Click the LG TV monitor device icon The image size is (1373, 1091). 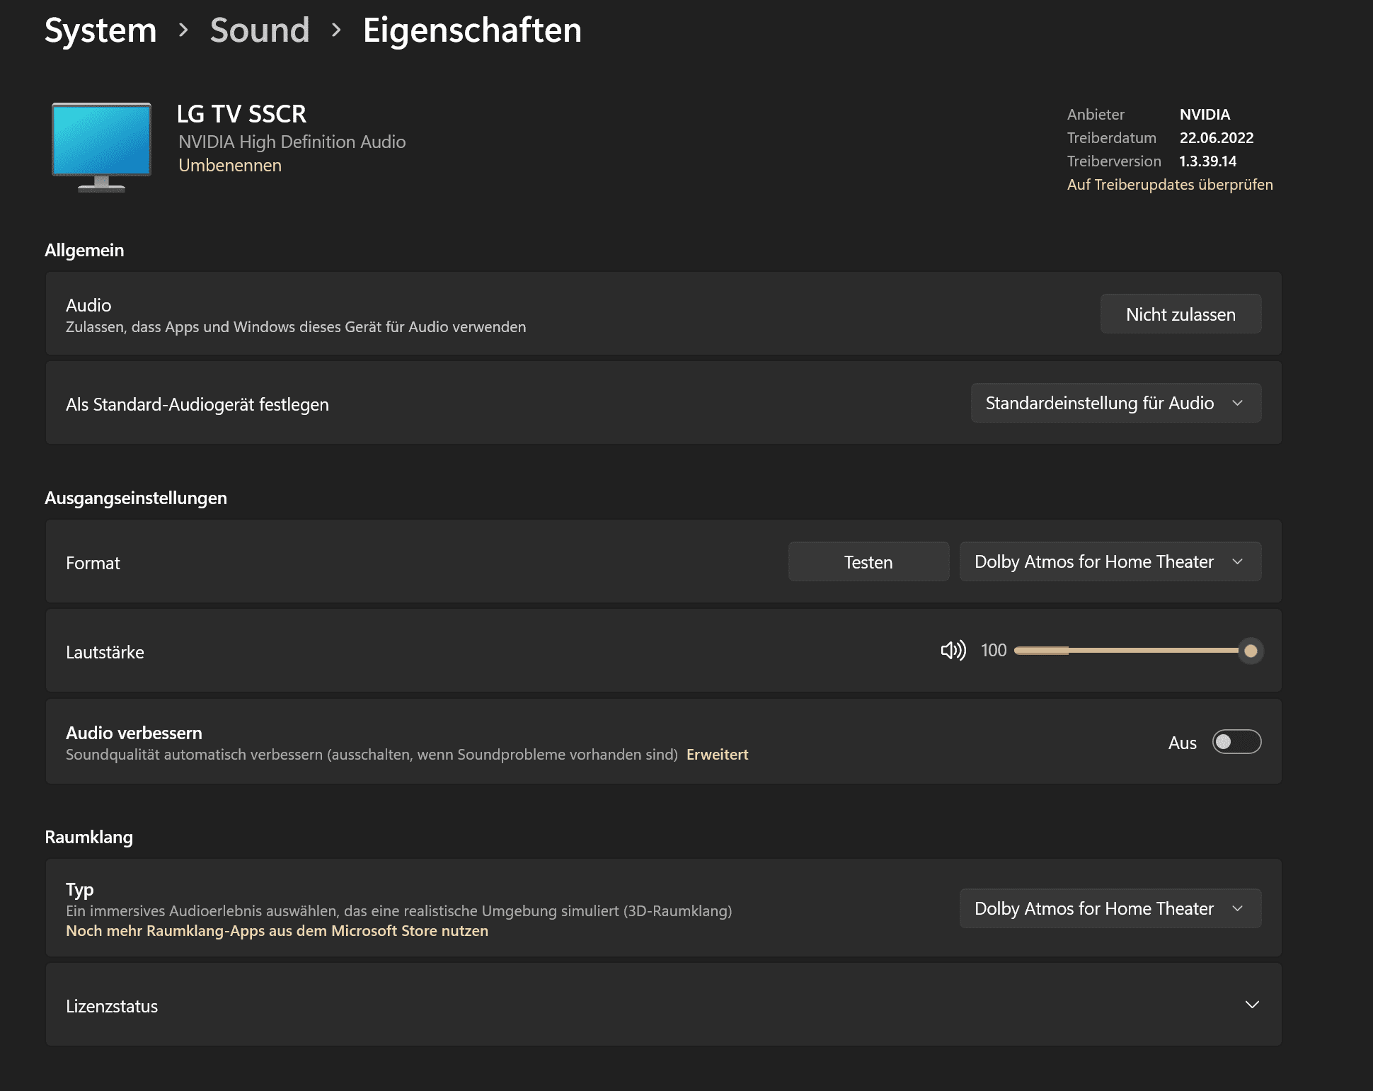(x=101, y=147)
